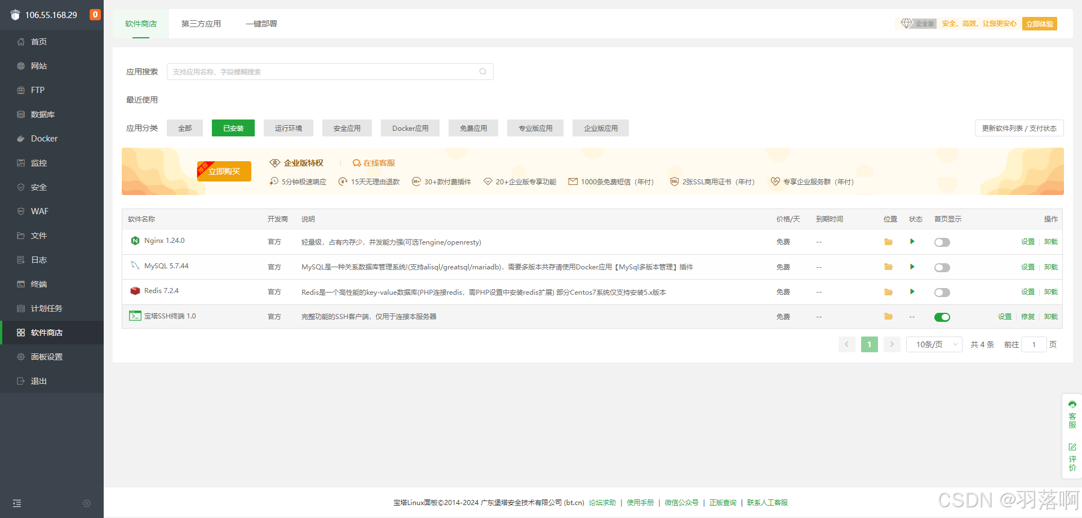Click the orange buy now button
Viewport: 1082px width, 518px height.
[224, 171]
